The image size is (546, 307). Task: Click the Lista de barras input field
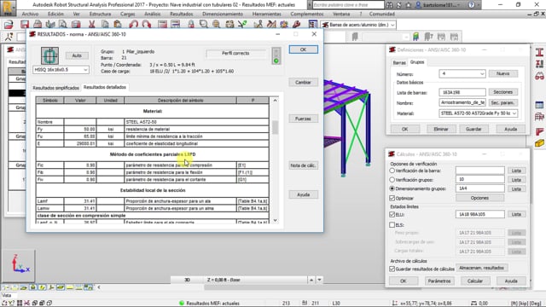pyautogui.click(x=462, y=92)
